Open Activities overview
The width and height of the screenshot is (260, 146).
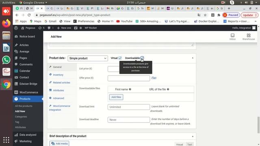[x=9, y=2]
